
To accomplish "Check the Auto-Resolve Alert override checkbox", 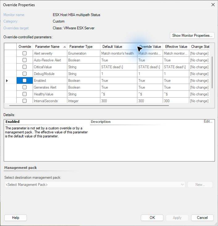I will [24, 60].
